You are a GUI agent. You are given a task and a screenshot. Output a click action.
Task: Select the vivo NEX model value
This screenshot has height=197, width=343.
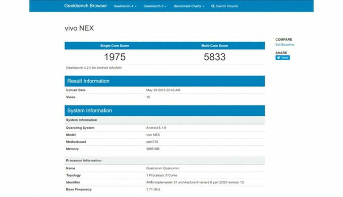pyautogui.click(x=153, y=135)
